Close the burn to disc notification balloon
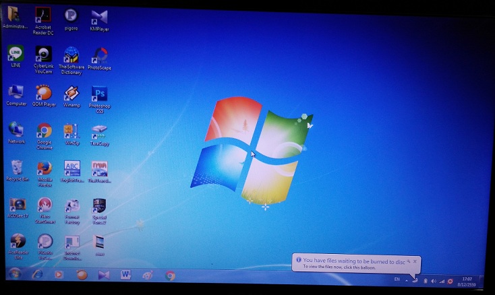The height and width of the screenshot is (295, 495). point(415,261)
